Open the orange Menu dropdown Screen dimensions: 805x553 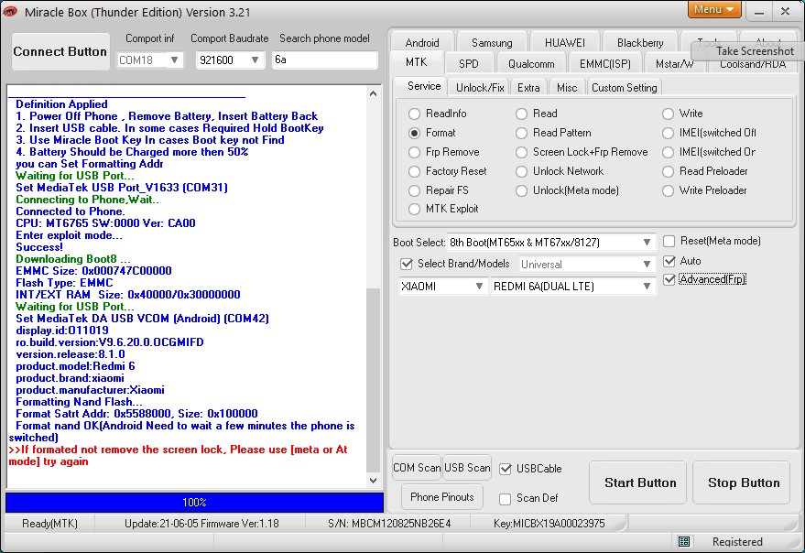tap(714, 9)
